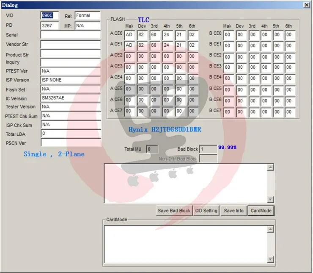Click the B CE4 5th cell
This screenshot has width=313, height=273.
tap(278, 79)
